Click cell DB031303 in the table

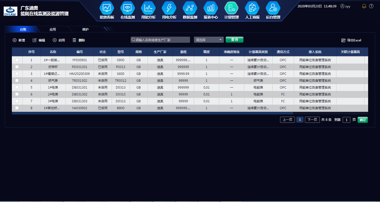[x=80, y=101]
